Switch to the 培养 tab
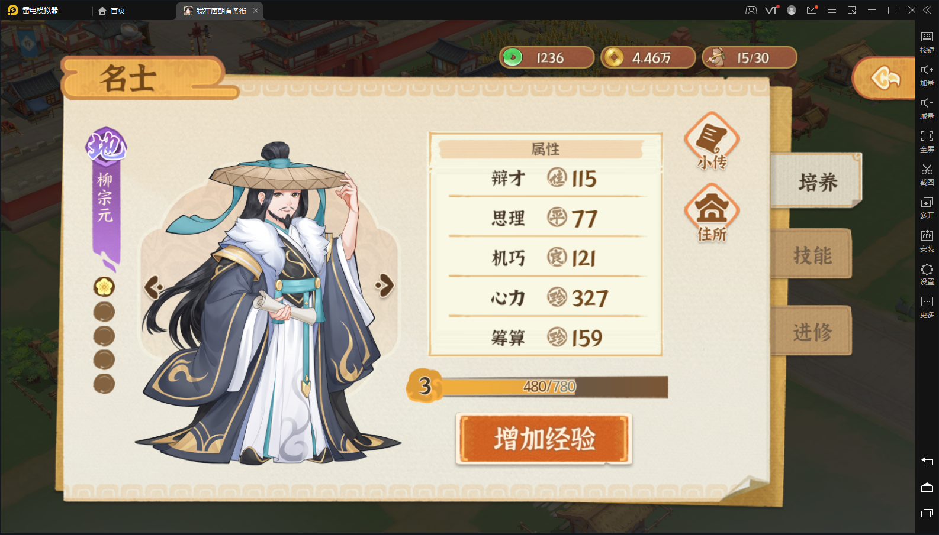939x535 pixels. 817,181
